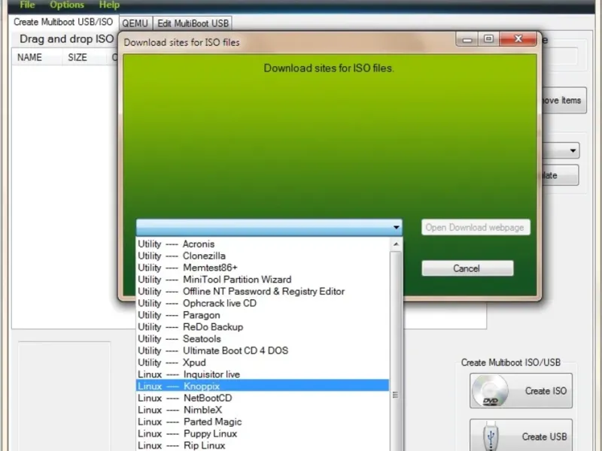
Task: Select Offline NT Password & Registry Editor
Action: pyautogui.click(x=263, y=292)
